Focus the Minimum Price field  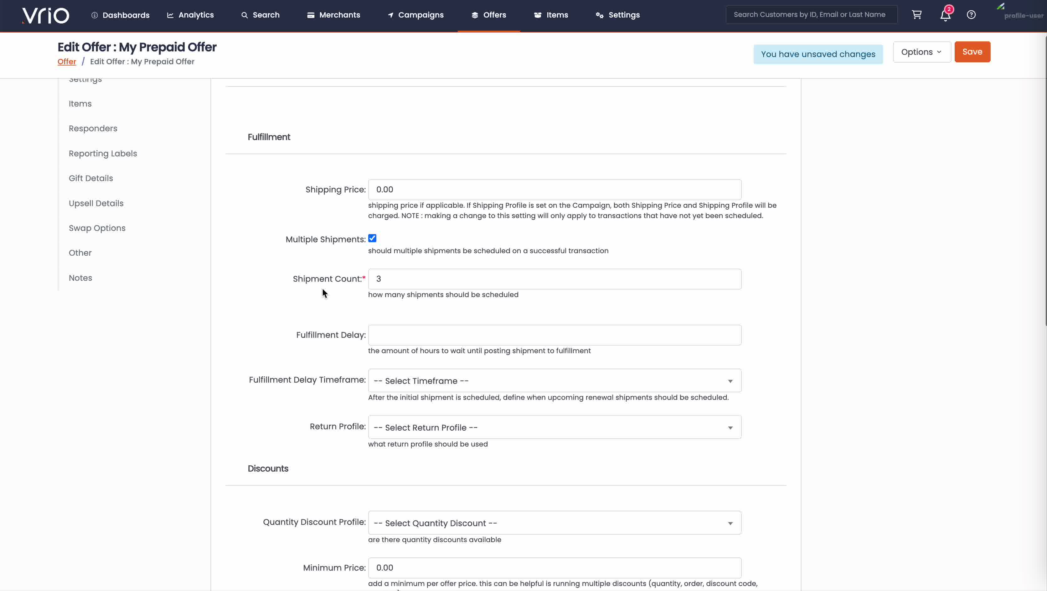[554, 568]
